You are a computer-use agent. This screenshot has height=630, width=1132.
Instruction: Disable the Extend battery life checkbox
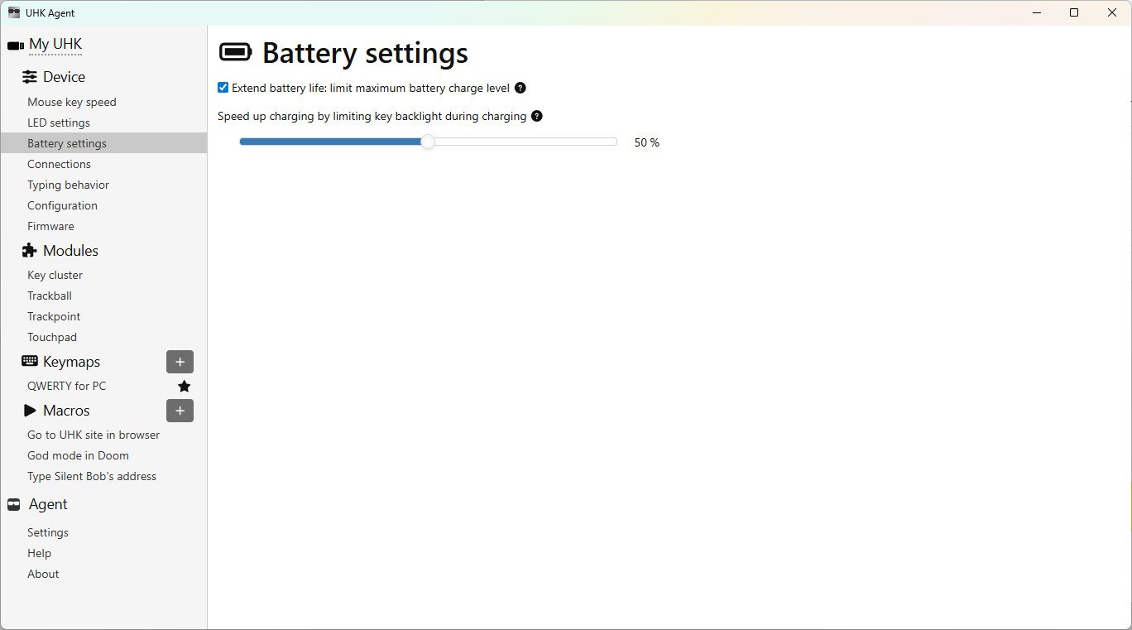223,88
